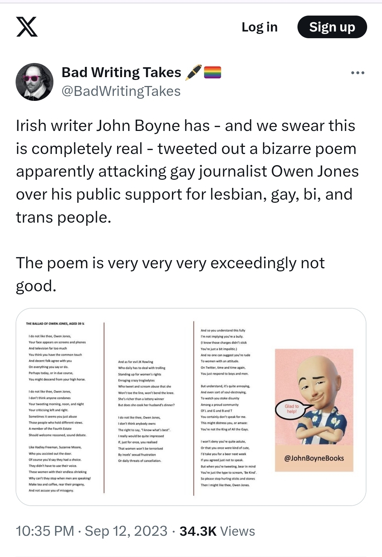Click the X logo
Image resolution: width=382 pixels, height=557 pixels.
pyautogui.click(x=27, y=27)
